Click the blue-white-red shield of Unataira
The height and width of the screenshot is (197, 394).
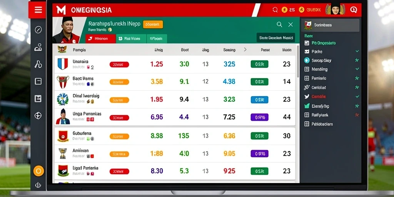[63, 64]
